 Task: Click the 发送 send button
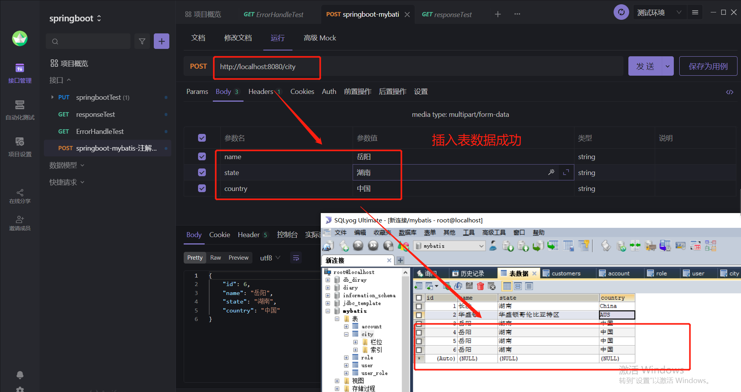[x=645, y=66]
